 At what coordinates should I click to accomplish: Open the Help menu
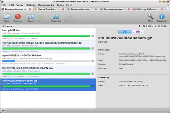(69, 5)
